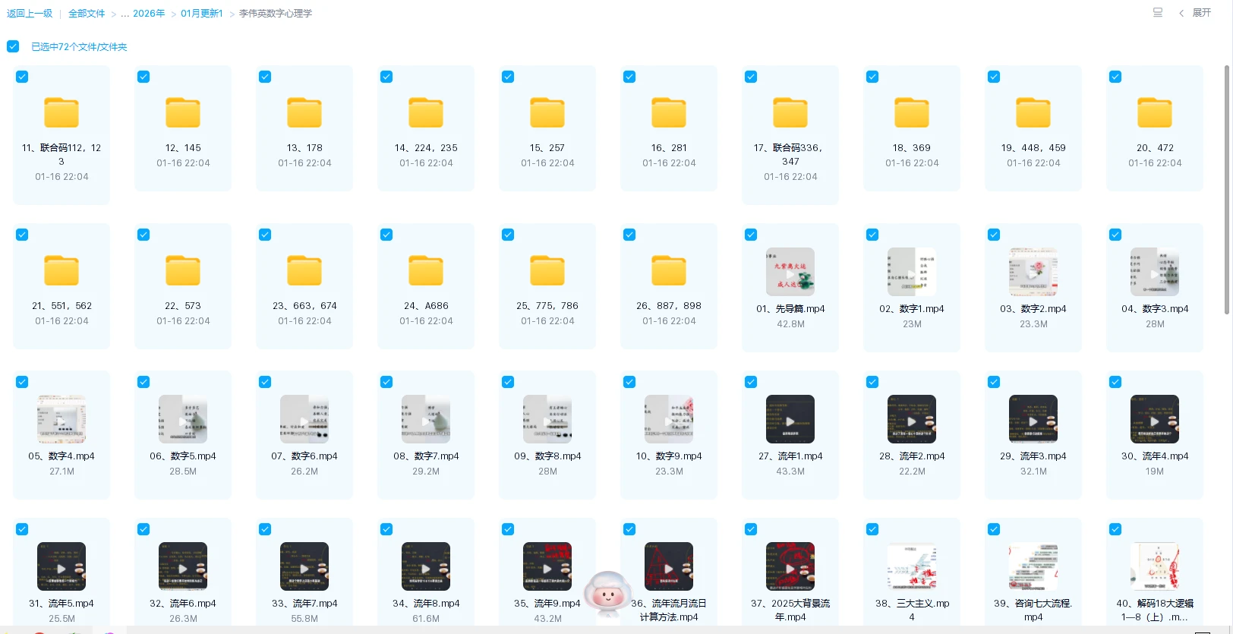This screenshot has width=1233, height=634.
Task: Open the 37、2025大背景流年.mp4 thumbnail
Action: 790,567
